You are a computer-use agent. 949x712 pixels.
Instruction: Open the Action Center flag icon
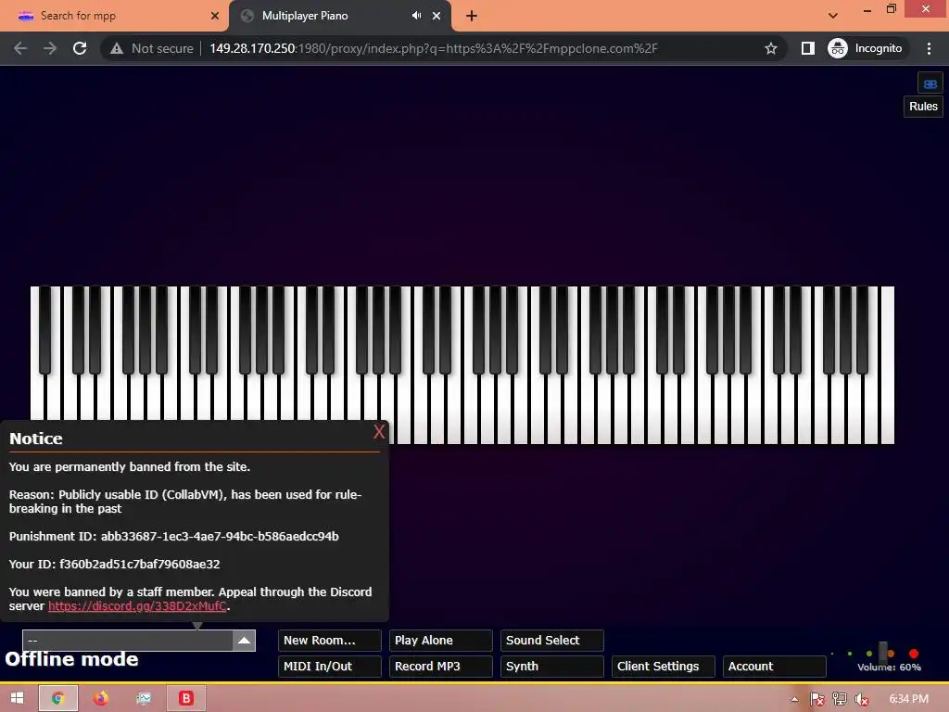point(817,699)
